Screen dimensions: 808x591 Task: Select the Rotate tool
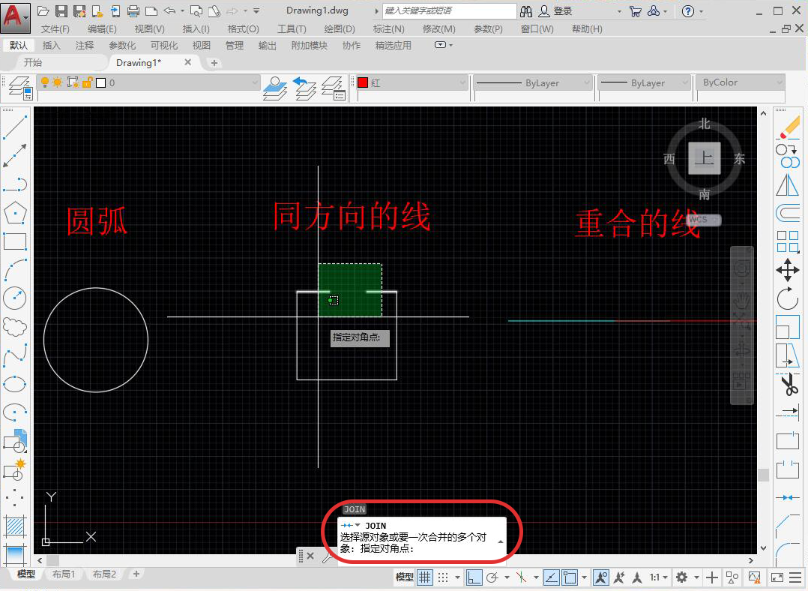point(788,298)
